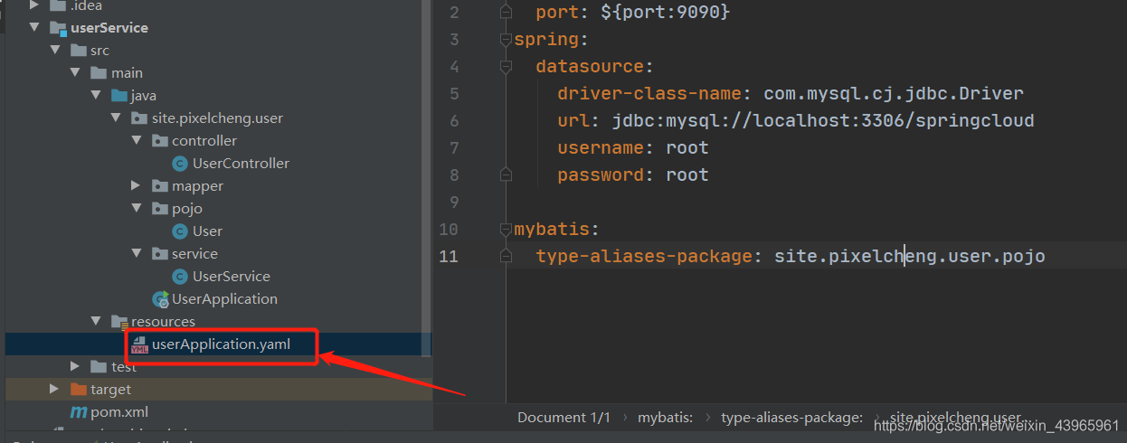Click the UserController class icon
Image resolution: width=1127 pixels, height=443 pixels.
click(x=180, y=163)
